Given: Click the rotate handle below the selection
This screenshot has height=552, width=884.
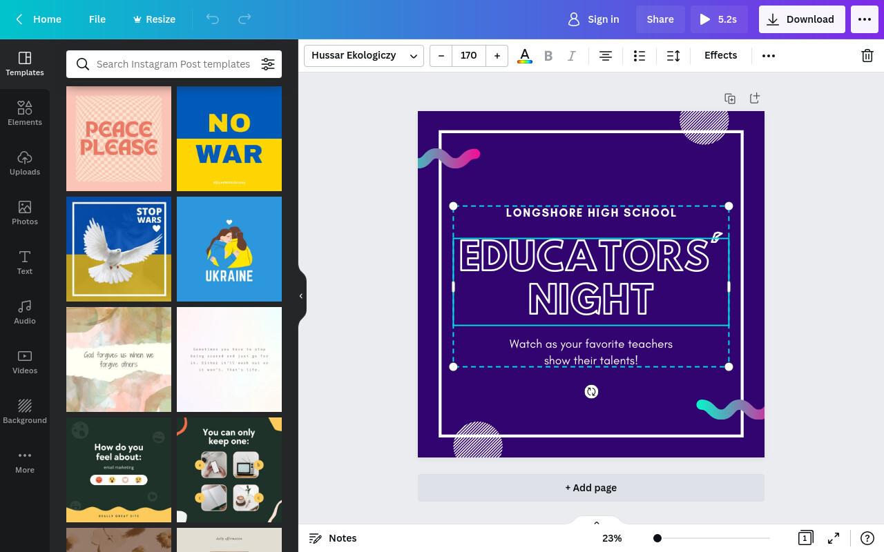Looking at the screenshot, I should (591, 392).
